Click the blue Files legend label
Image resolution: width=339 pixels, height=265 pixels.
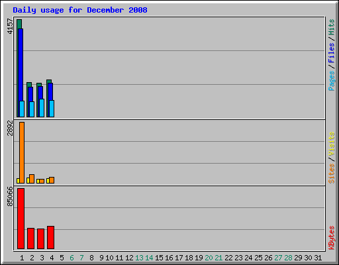[x=331, y=52]
